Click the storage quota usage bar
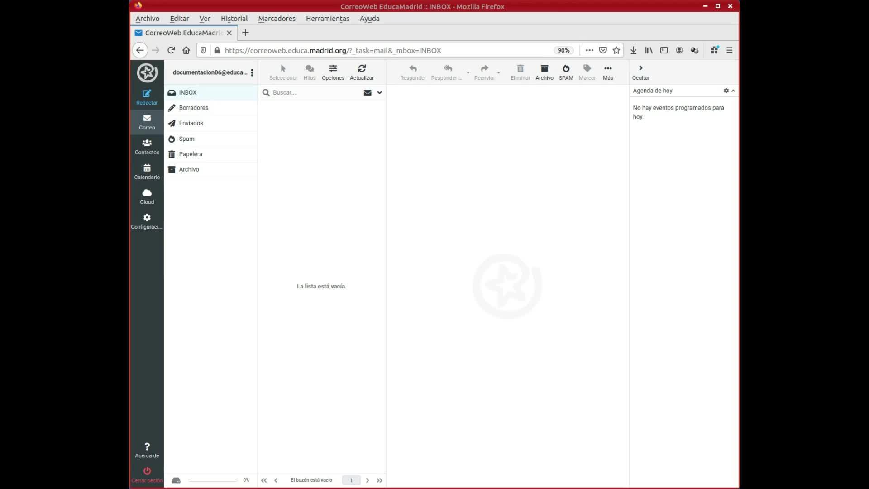Screen dimensions: 869x489 pos(213,480)
